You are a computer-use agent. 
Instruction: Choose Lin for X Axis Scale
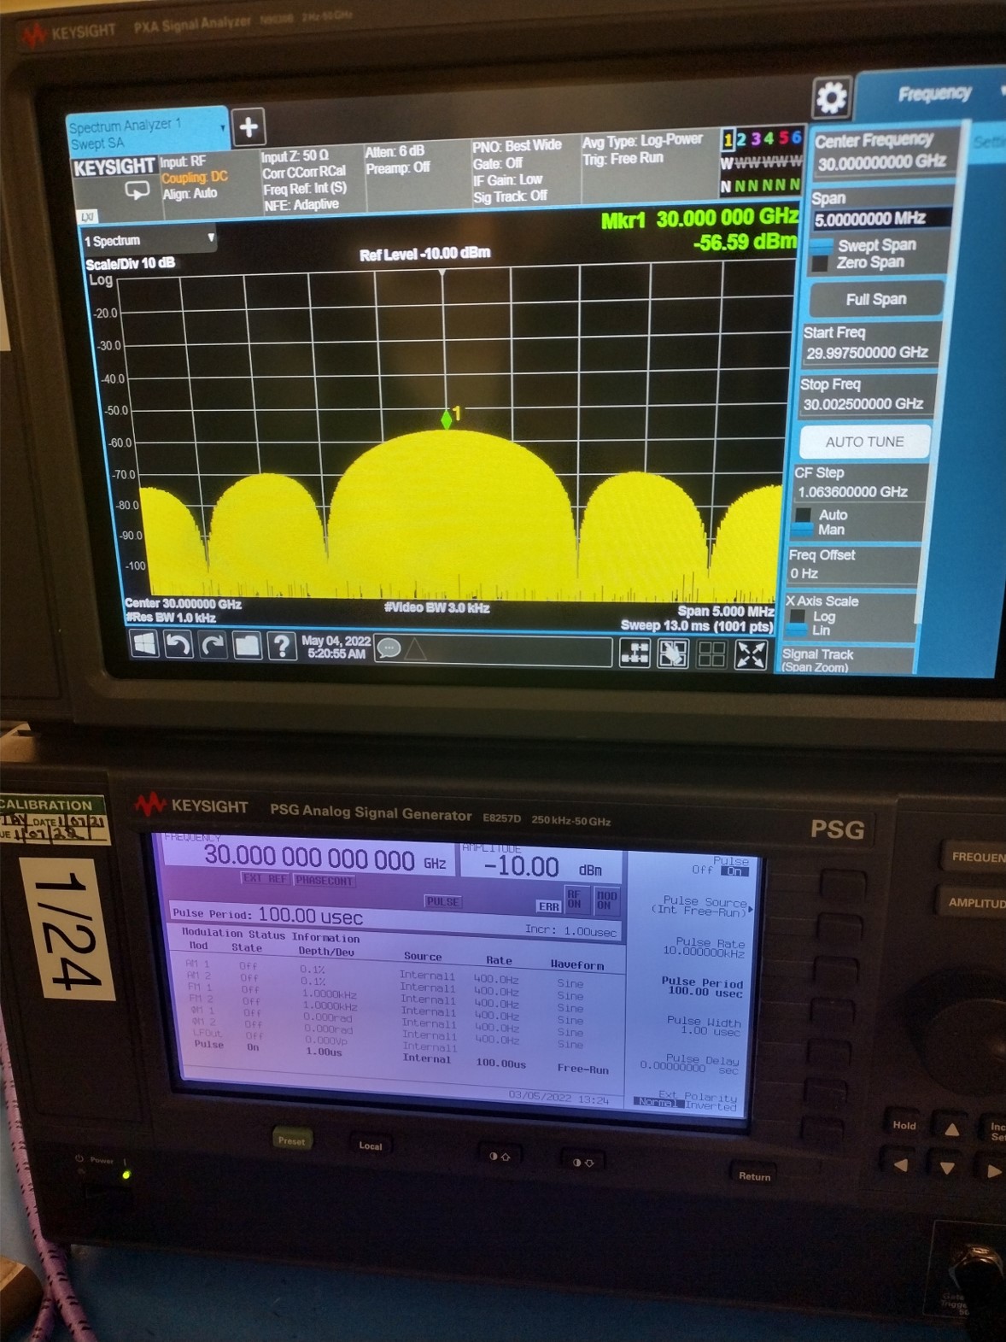point(810,630)
